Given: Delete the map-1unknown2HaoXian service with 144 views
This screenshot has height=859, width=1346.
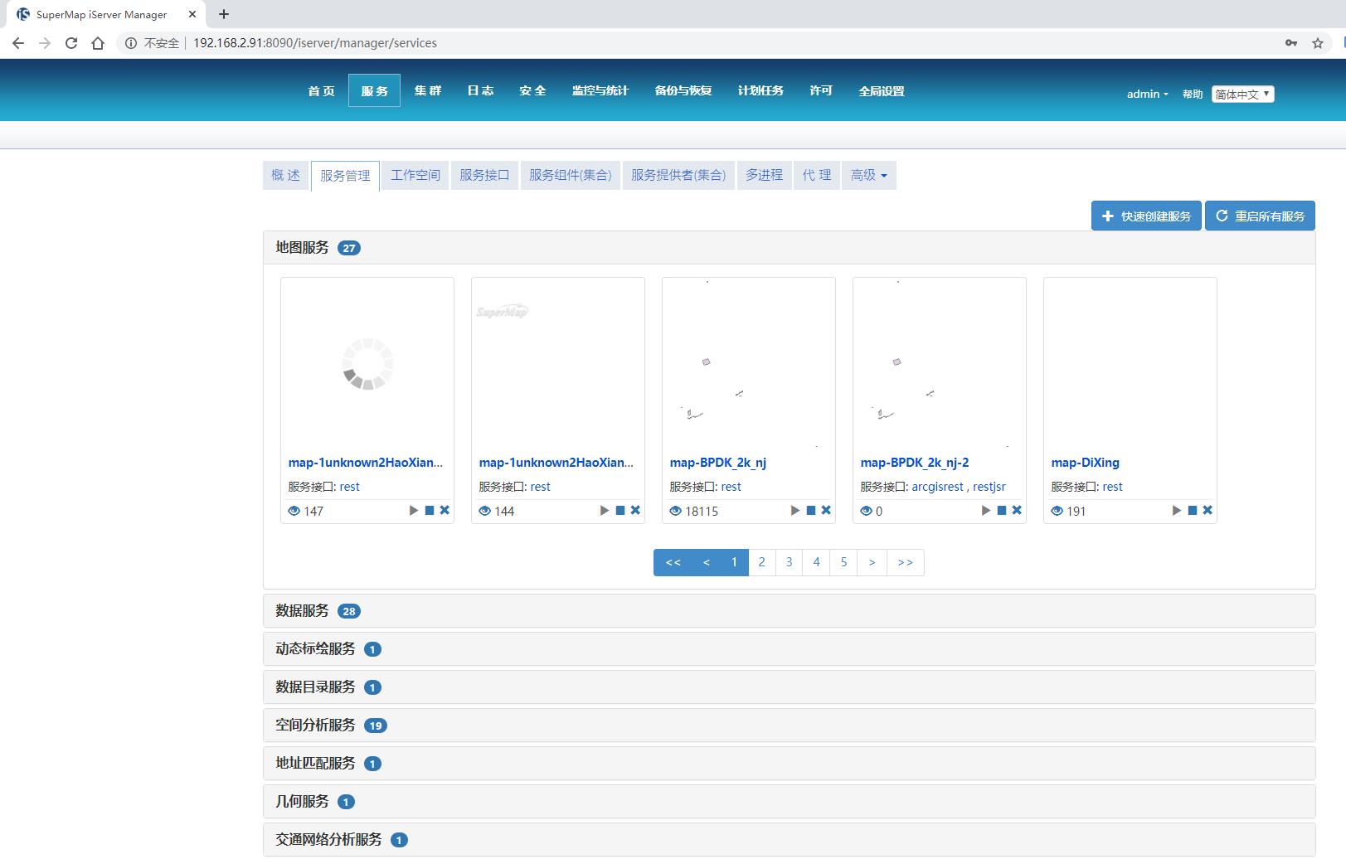Looking at the screenshot, I should click(635, 511).
